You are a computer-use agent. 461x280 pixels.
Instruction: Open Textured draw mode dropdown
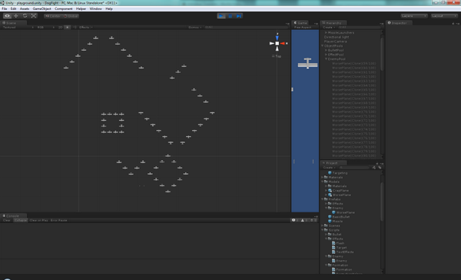pyautogui.click(x=18, y=27)
